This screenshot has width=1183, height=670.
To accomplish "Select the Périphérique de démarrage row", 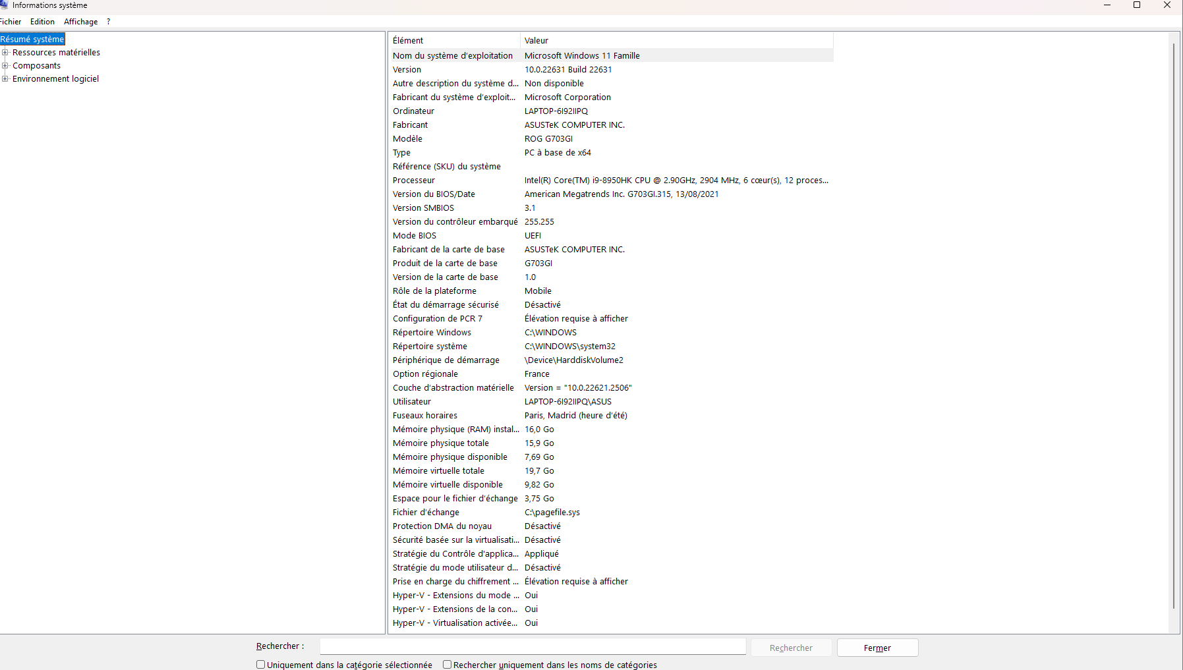I will click(612, 360).
